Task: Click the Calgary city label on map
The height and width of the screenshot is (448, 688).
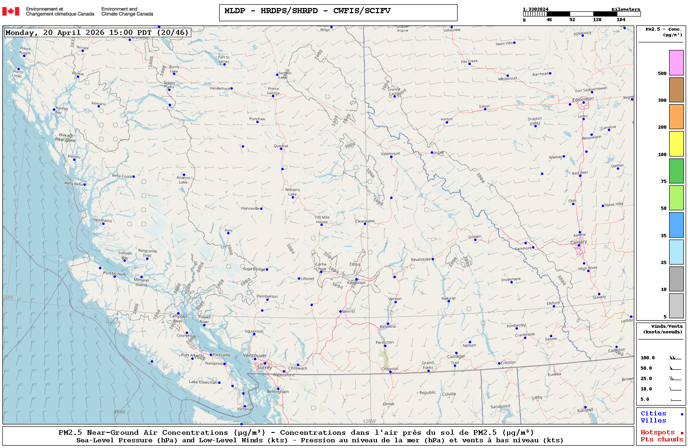Action: pyautogui.click(x=579, y=242)
